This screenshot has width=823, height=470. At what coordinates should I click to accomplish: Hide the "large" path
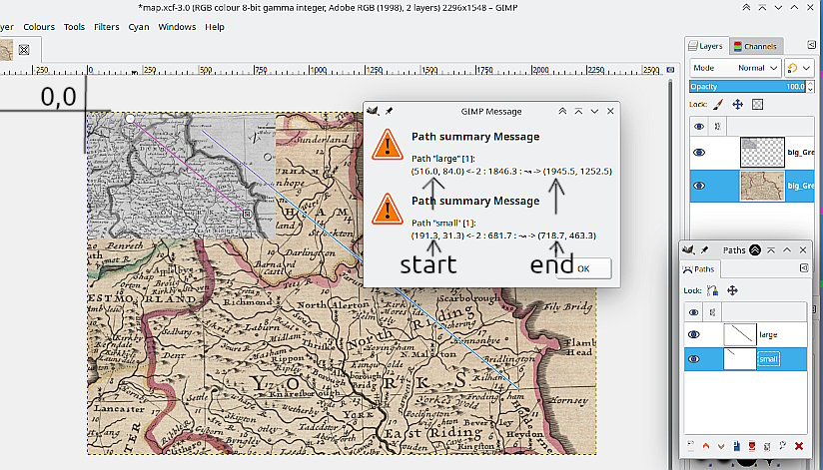point(694,334)
